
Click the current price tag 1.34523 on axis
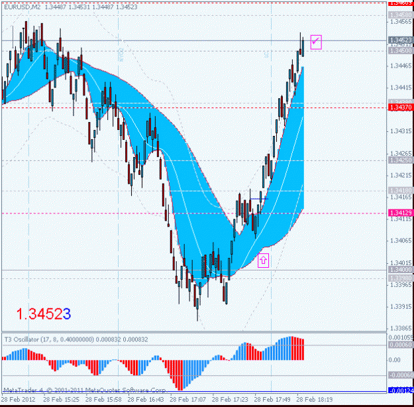coord(401,40)
